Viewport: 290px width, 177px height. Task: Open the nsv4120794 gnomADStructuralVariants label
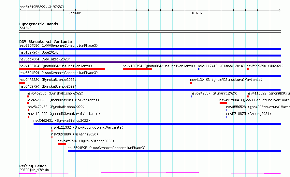coord(159,66)
